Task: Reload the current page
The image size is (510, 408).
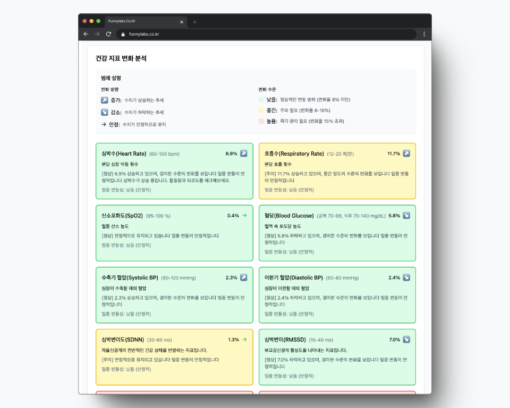Action: [x=108, y=34]
